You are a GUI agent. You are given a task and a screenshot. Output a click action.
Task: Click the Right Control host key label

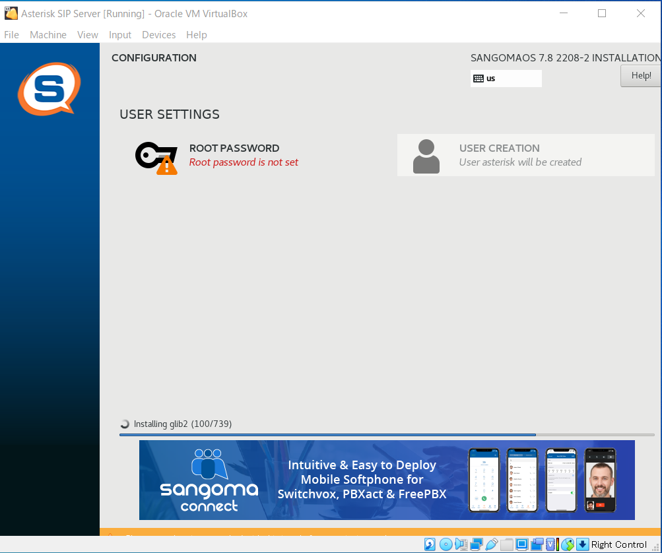click(619, 544)
